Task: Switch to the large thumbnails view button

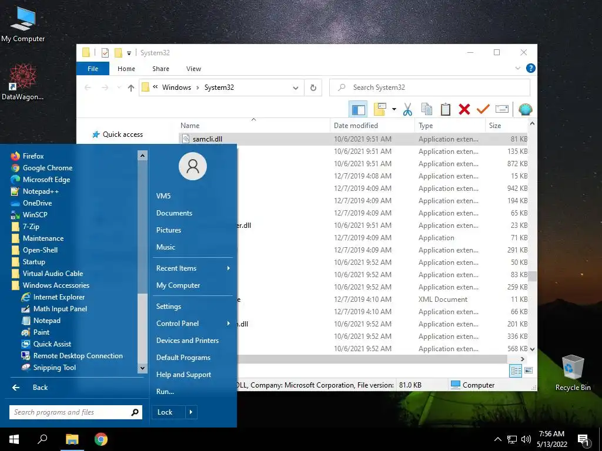Action: pyautogui.click(x=529, y=371)
